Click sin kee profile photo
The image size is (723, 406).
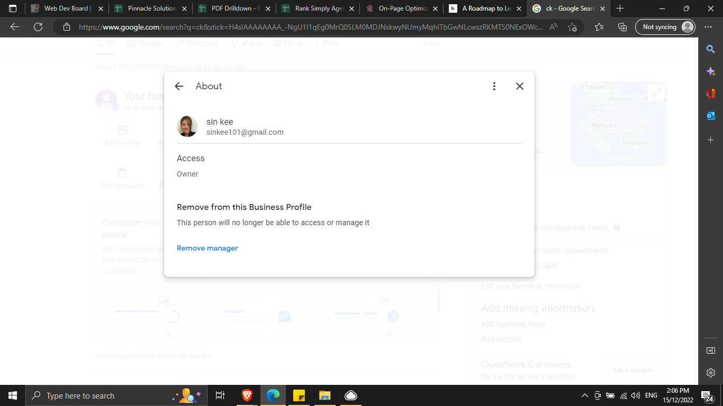(187, 127)
